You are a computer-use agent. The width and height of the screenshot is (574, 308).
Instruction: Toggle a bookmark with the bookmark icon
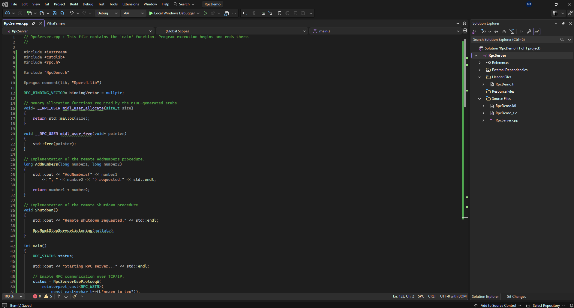click(280, 13)
